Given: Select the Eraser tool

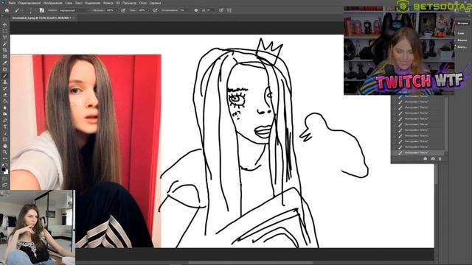Looking at the screenshot, I should coord(5,95).
